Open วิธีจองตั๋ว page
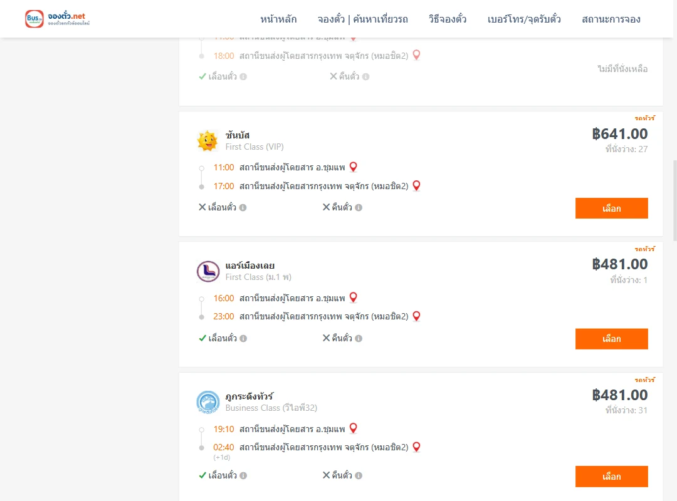 (x=448, y=19)
